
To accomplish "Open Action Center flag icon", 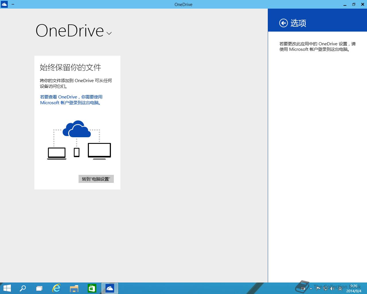I will tap(318, 289).
